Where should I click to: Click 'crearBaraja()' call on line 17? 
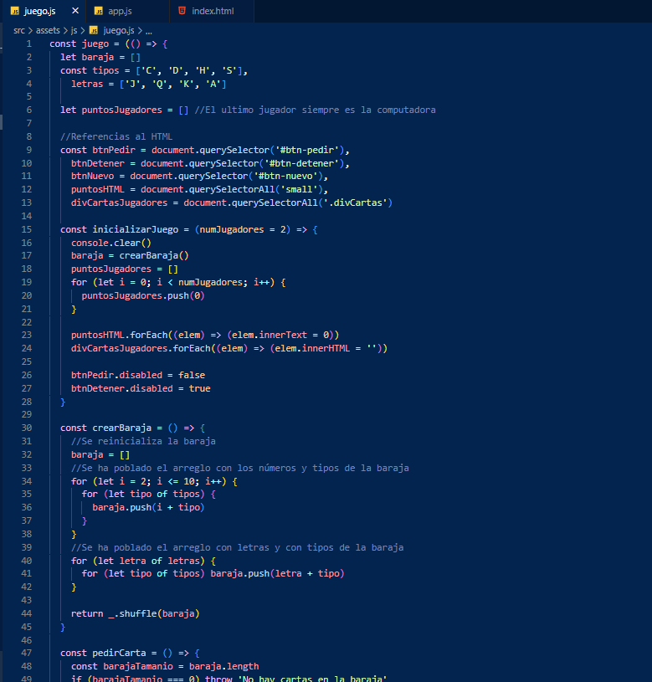pyautogui.click(x=154, y=256)
